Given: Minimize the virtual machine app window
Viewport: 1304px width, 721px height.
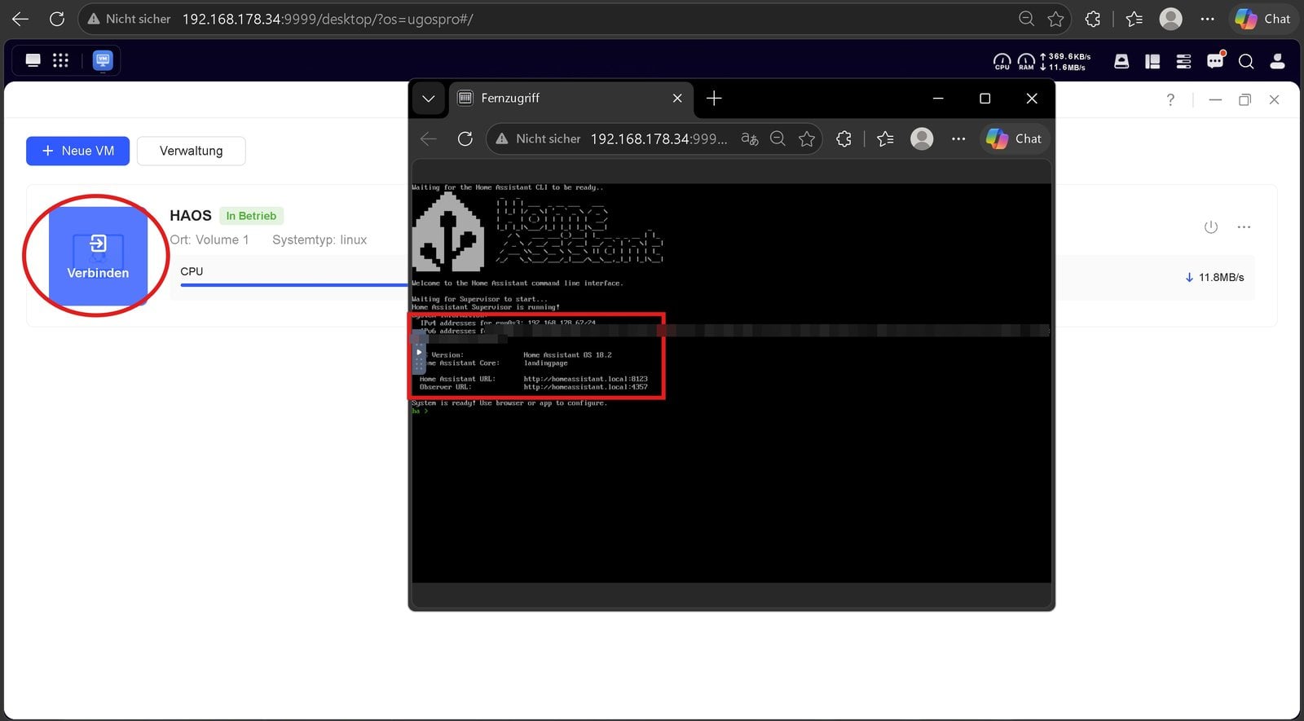Looking at the screenshot, I should pyautogui.click(x=1215, y=99).
